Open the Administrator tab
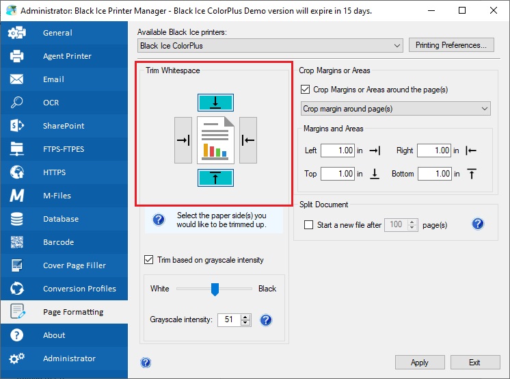510x379 pixels. [64, 358]
